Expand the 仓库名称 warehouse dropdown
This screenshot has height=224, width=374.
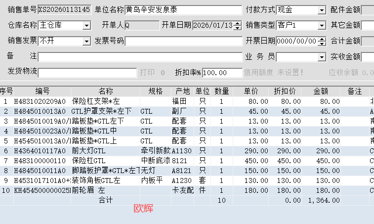coord(87,25)
